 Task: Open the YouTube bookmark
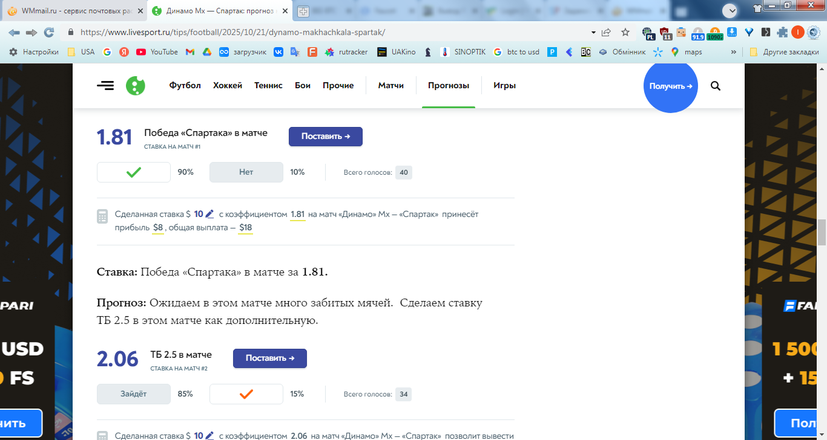click(x=157, y=52)
